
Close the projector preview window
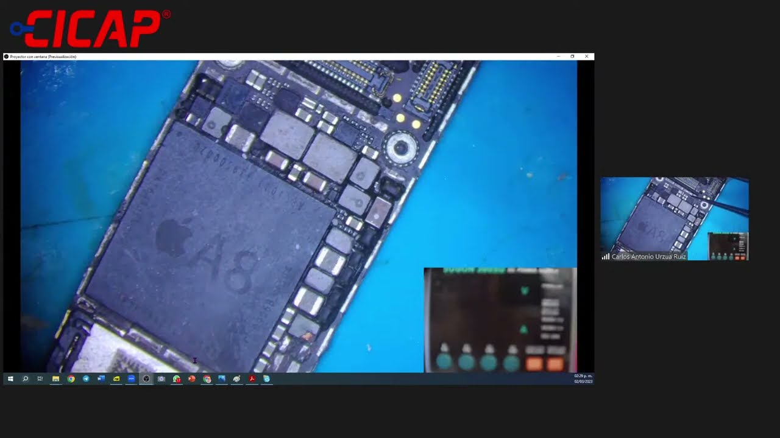click(x=586, y=57)
